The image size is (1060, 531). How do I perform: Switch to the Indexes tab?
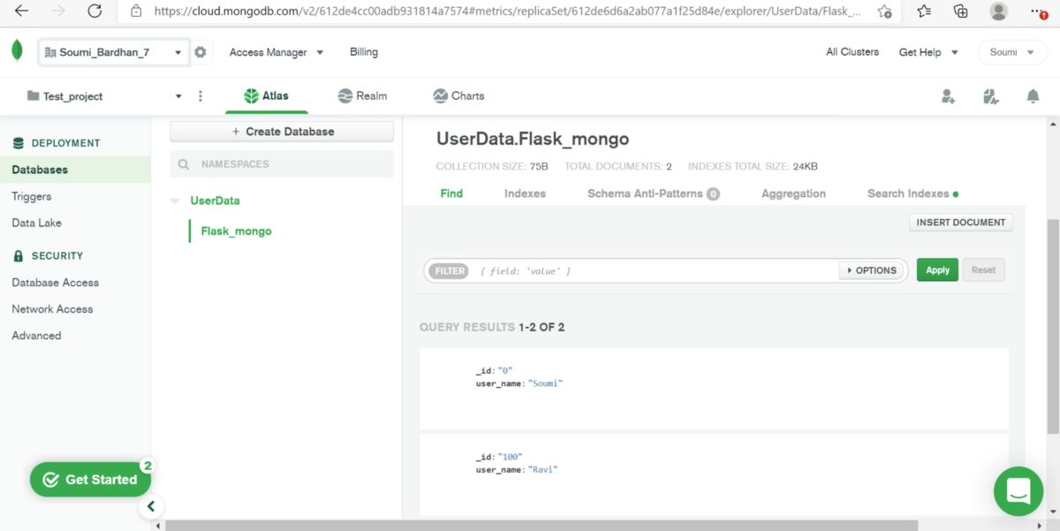click(x=525, y=193)
